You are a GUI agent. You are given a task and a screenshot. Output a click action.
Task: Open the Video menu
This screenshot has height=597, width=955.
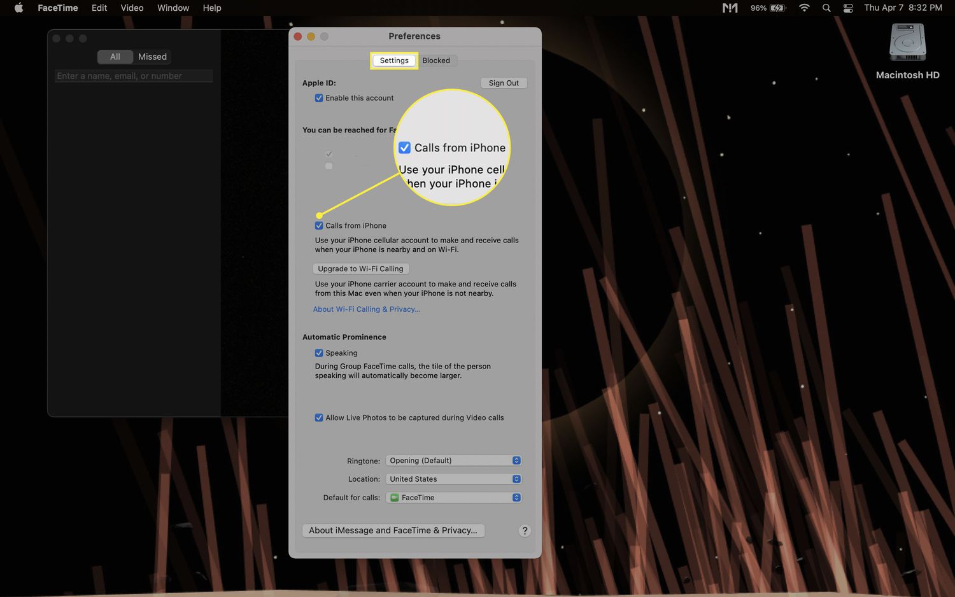click(x=132, y=8)
